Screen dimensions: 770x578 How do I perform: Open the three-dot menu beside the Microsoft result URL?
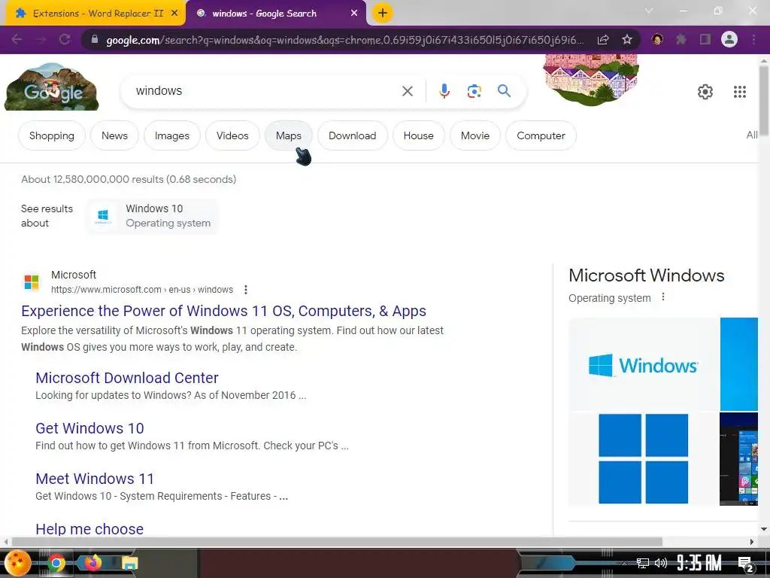point(246,290)
